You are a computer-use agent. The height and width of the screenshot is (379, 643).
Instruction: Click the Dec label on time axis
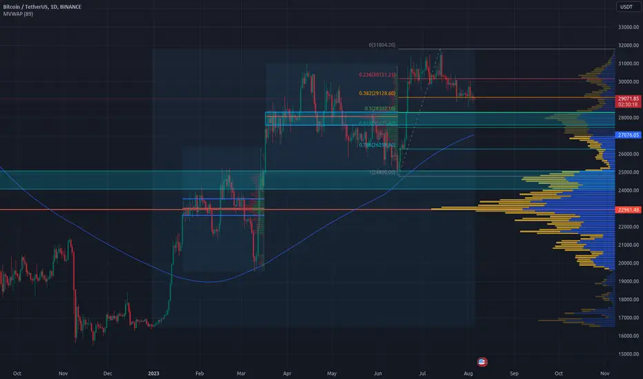tap(108, 373)
